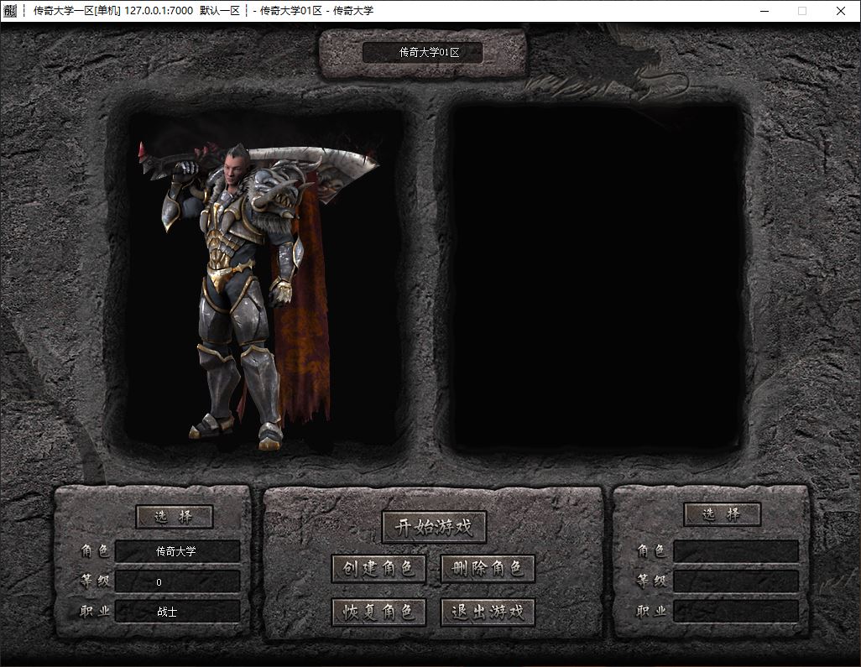Viewport: 861px width, 667px height.
Task: Click the right 选择 select button
Action: pyautogui.click(x=722, y=514)
